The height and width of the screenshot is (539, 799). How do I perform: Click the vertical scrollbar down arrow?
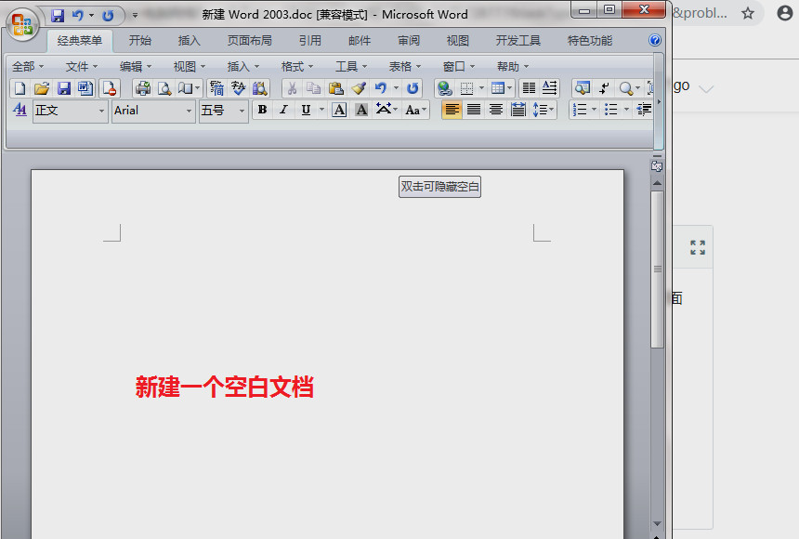click(x=658, y=524)
